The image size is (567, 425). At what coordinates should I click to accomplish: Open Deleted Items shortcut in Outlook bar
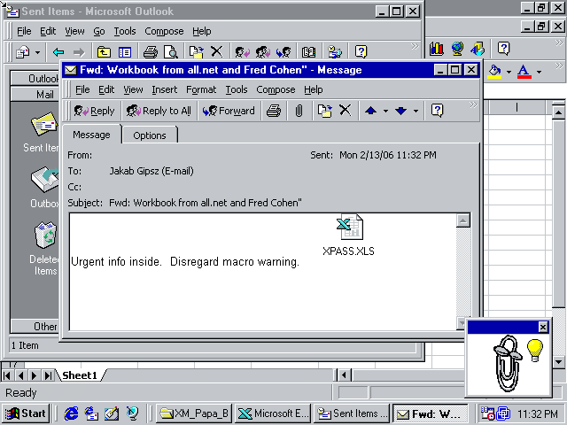[x=44, y=248]
